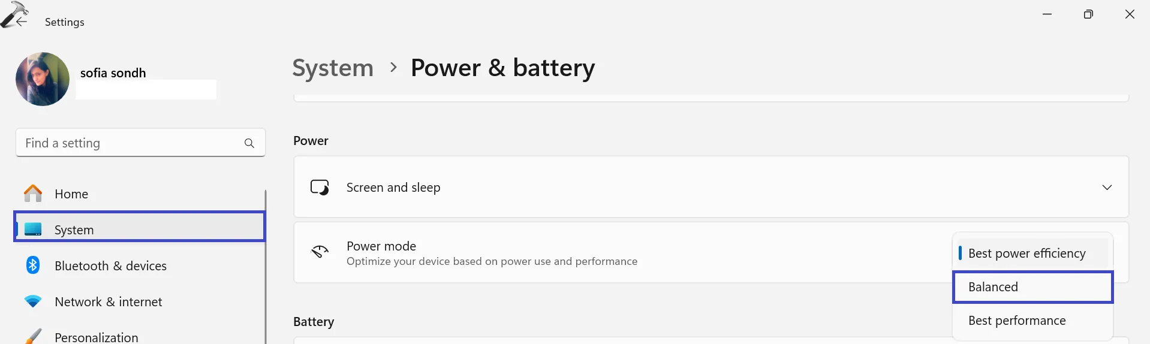The image size is (1150, 344).
Task: Click the back arrow icon beside Settings
Action: [x=22, y=22]
